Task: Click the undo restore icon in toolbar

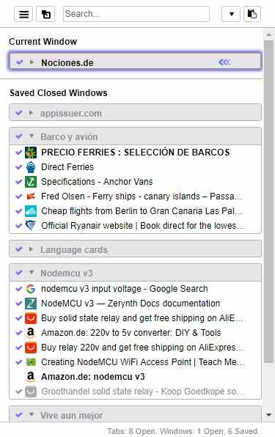Action: (x=45, y=14)
